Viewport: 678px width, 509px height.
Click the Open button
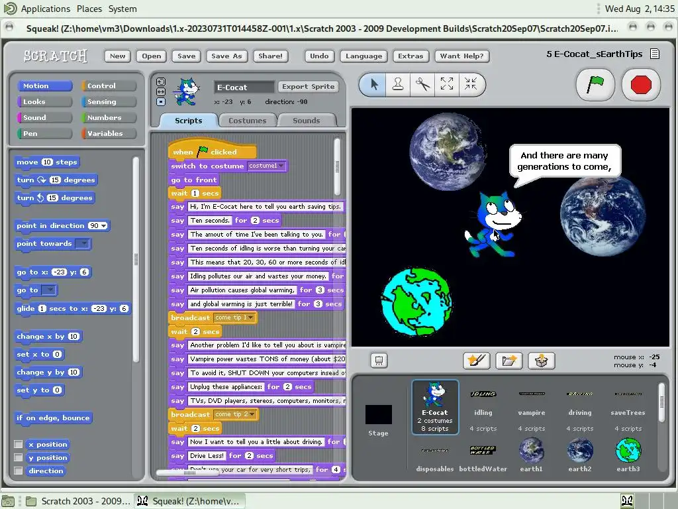coord(152,56)
